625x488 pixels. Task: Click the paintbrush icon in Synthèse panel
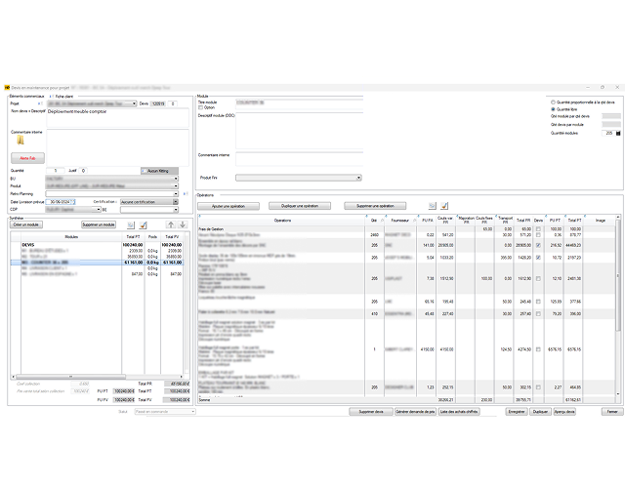pos(143,224)
